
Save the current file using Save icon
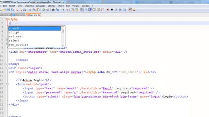(x=8, y=9)
